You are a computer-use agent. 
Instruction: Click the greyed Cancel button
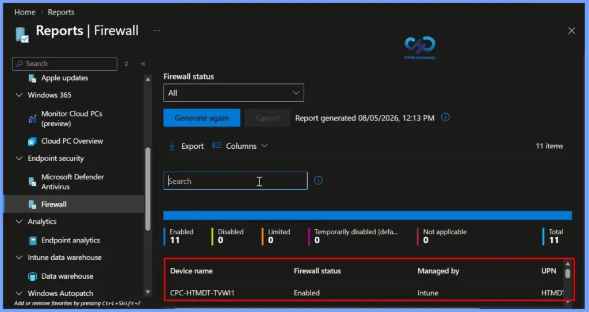[267, 118]
